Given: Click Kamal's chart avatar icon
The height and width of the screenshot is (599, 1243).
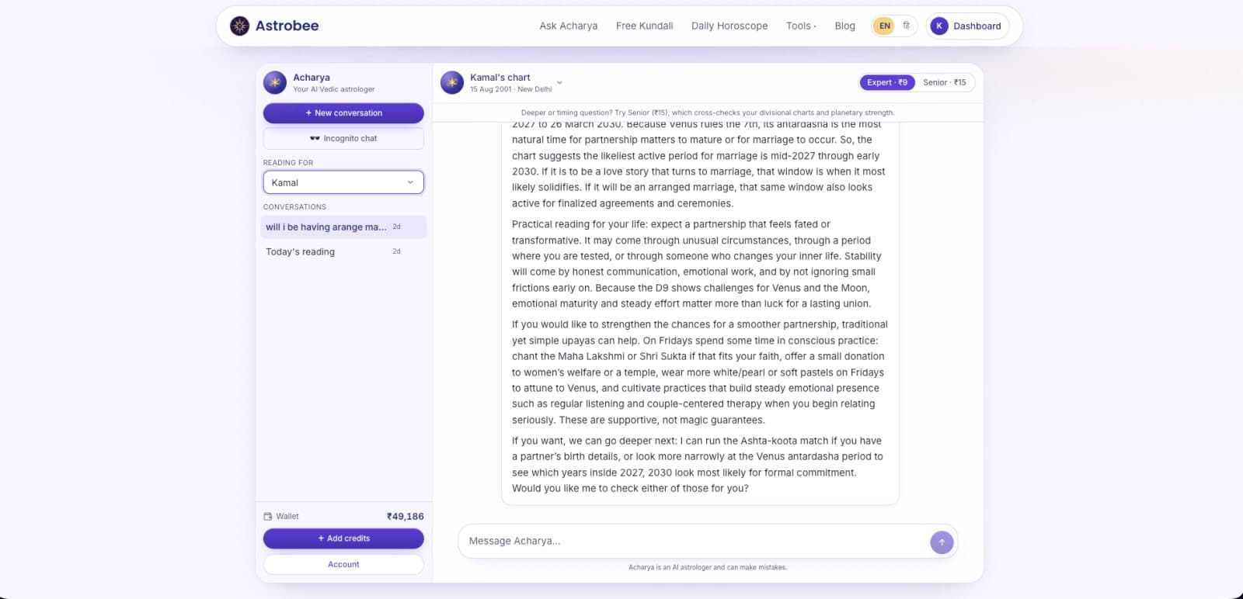Looking at the screenshot, I should [452, 82].
